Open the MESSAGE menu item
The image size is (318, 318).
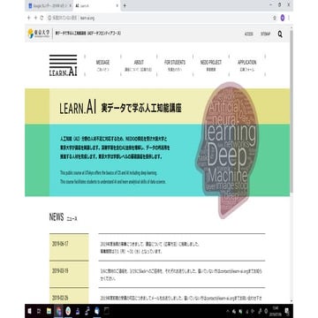(102, 65)
